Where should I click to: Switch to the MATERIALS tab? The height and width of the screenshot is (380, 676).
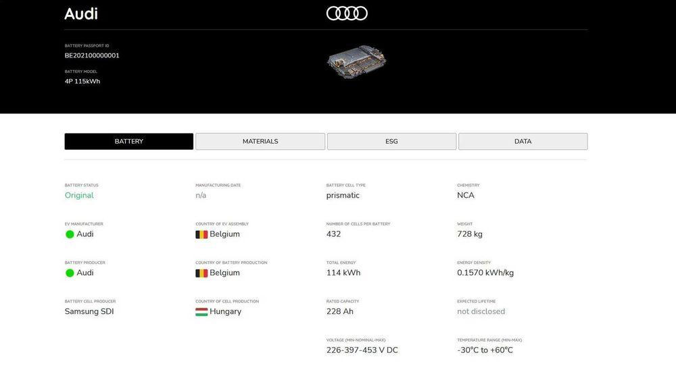tap(260, 142)
